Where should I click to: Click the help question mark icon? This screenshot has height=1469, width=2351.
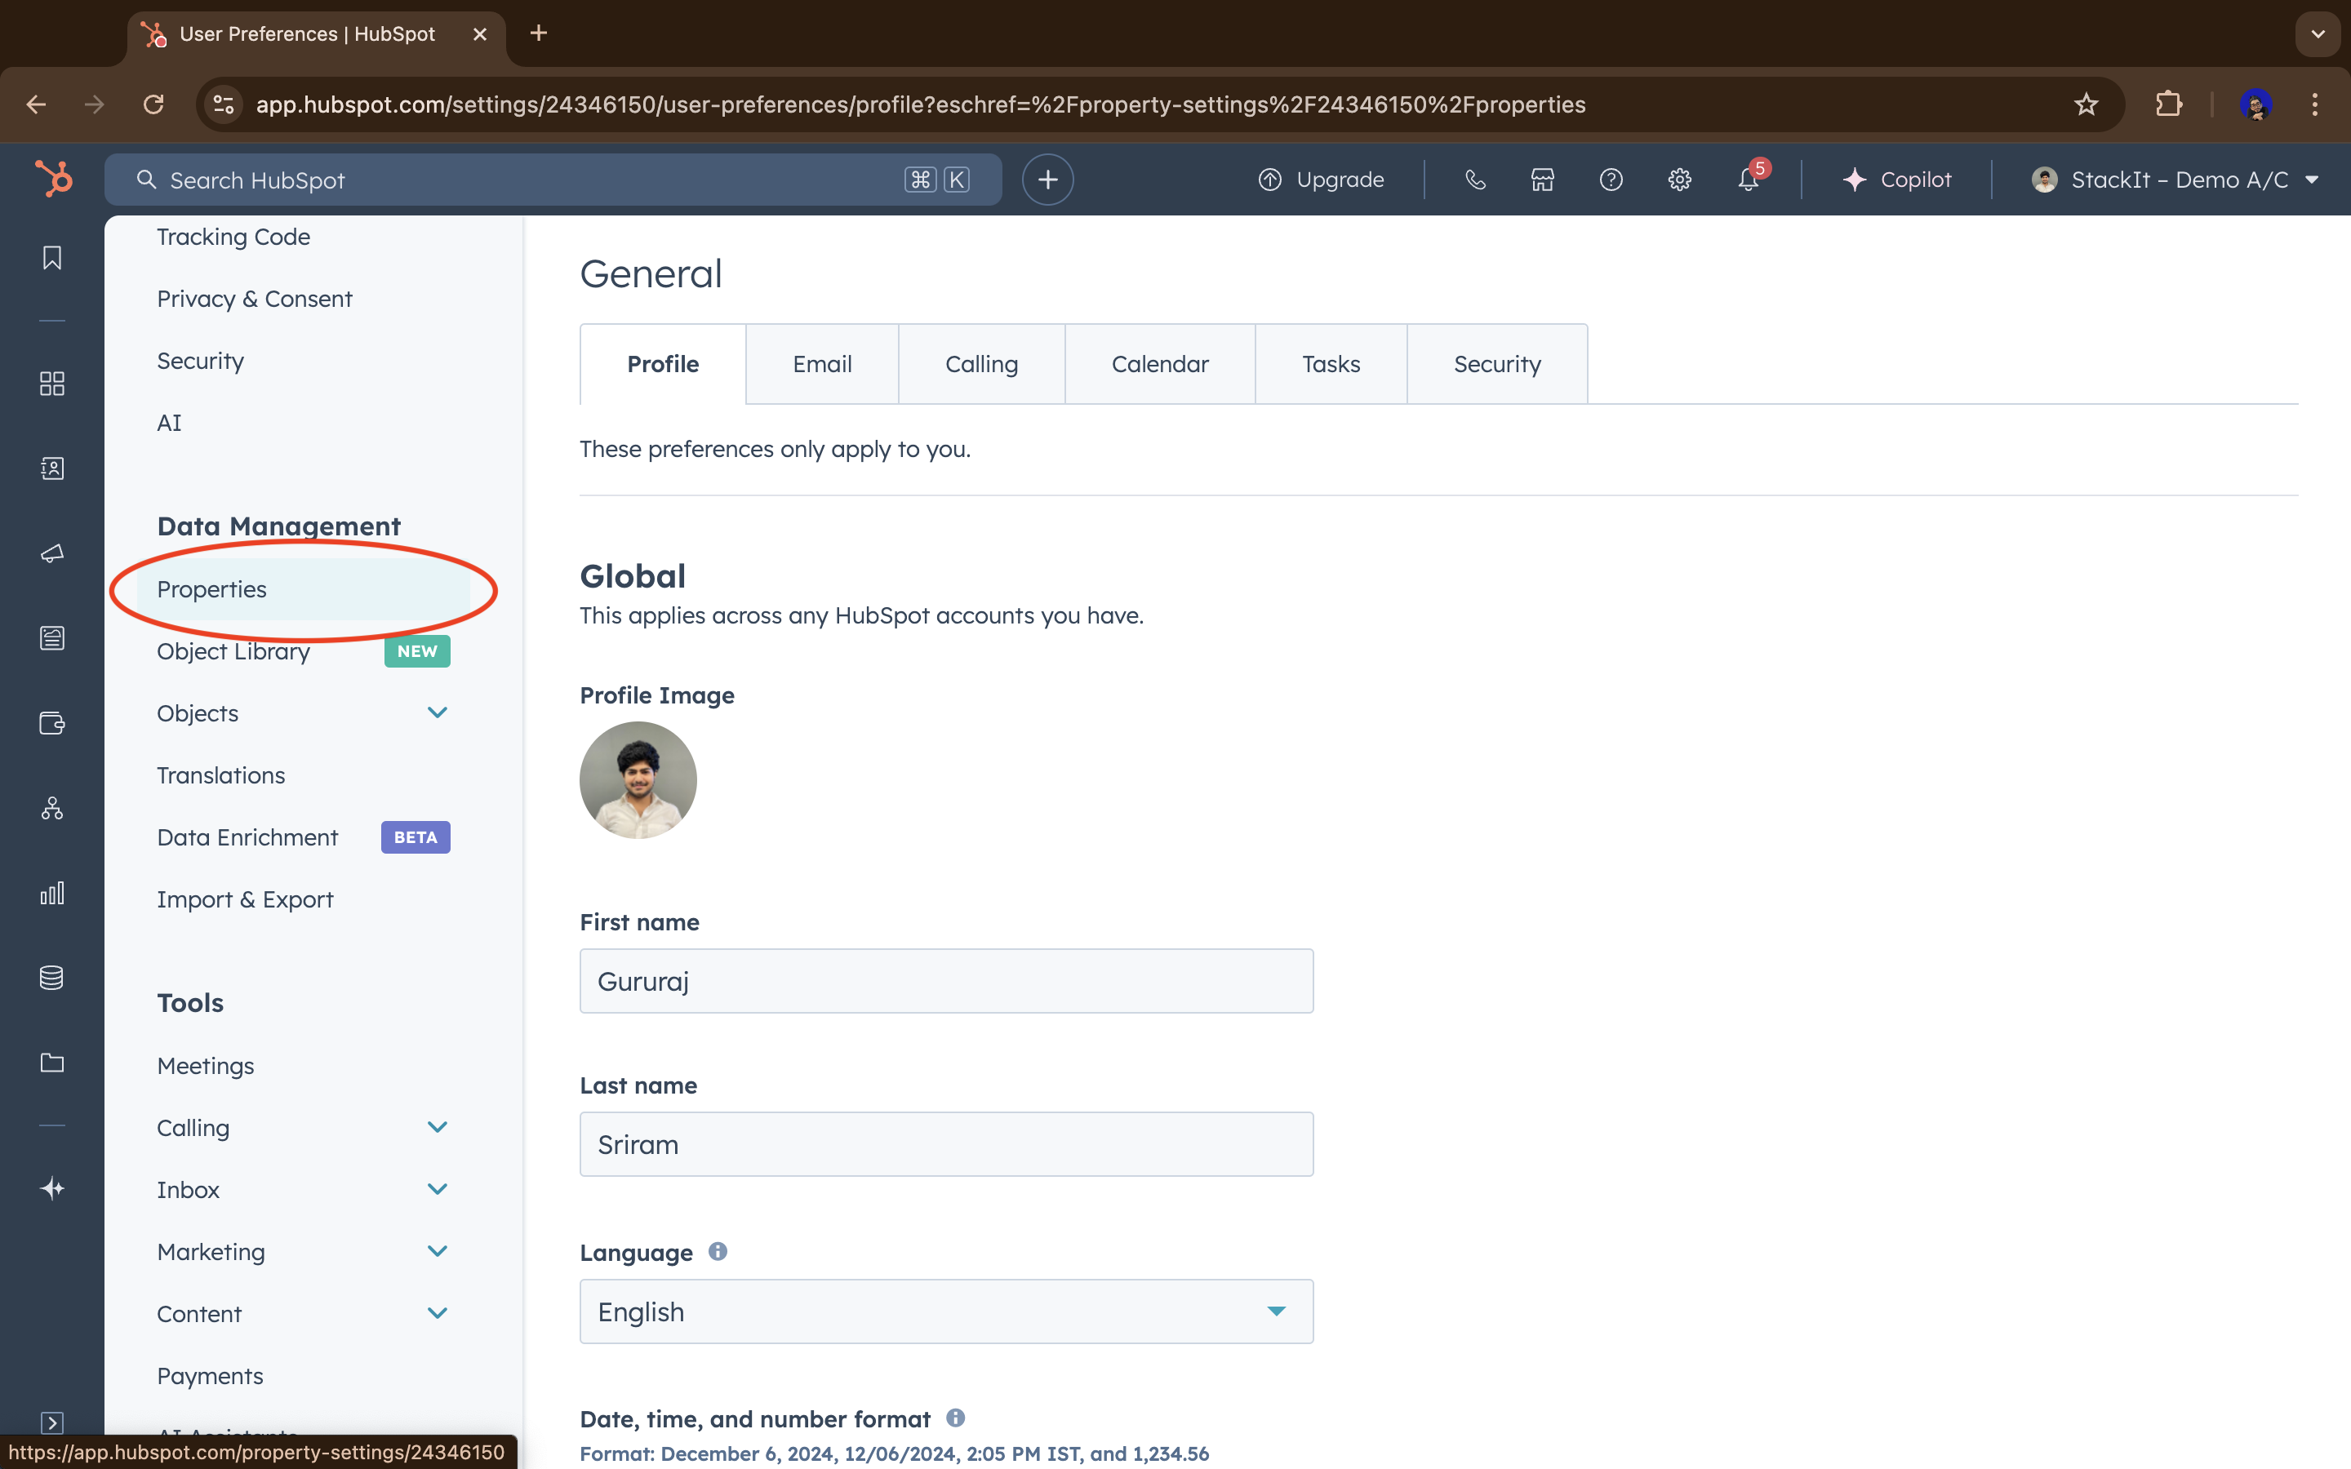pyautogui.click(x=1611, y=180)
